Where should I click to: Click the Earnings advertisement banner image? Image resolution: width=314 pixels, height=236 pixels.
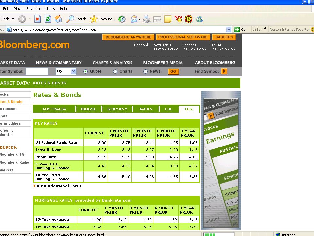pos(221,161)
